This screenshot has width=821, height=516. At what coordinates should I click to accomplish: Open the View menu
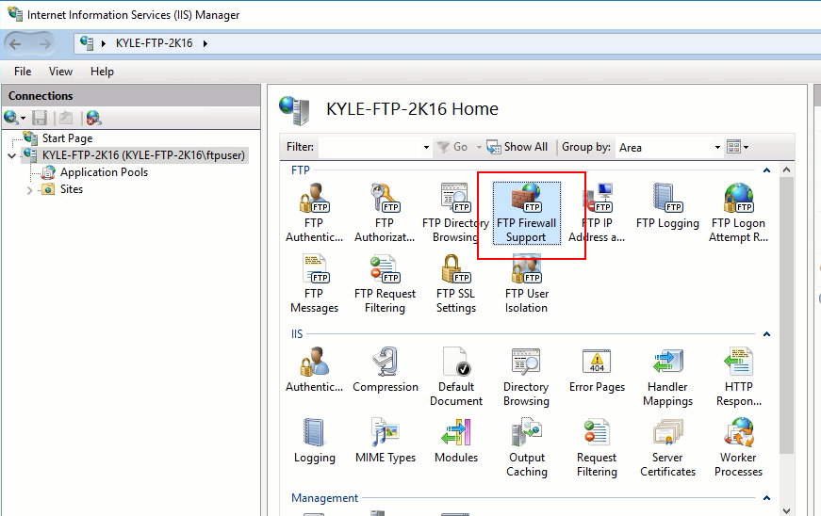point(60,72)
